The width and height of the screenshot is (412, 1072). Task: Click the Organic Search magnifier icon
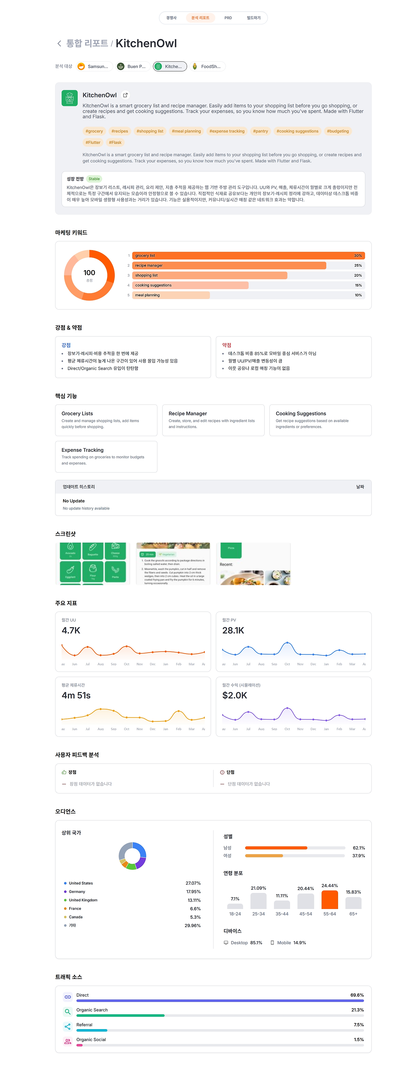(x=67, y=1012)
